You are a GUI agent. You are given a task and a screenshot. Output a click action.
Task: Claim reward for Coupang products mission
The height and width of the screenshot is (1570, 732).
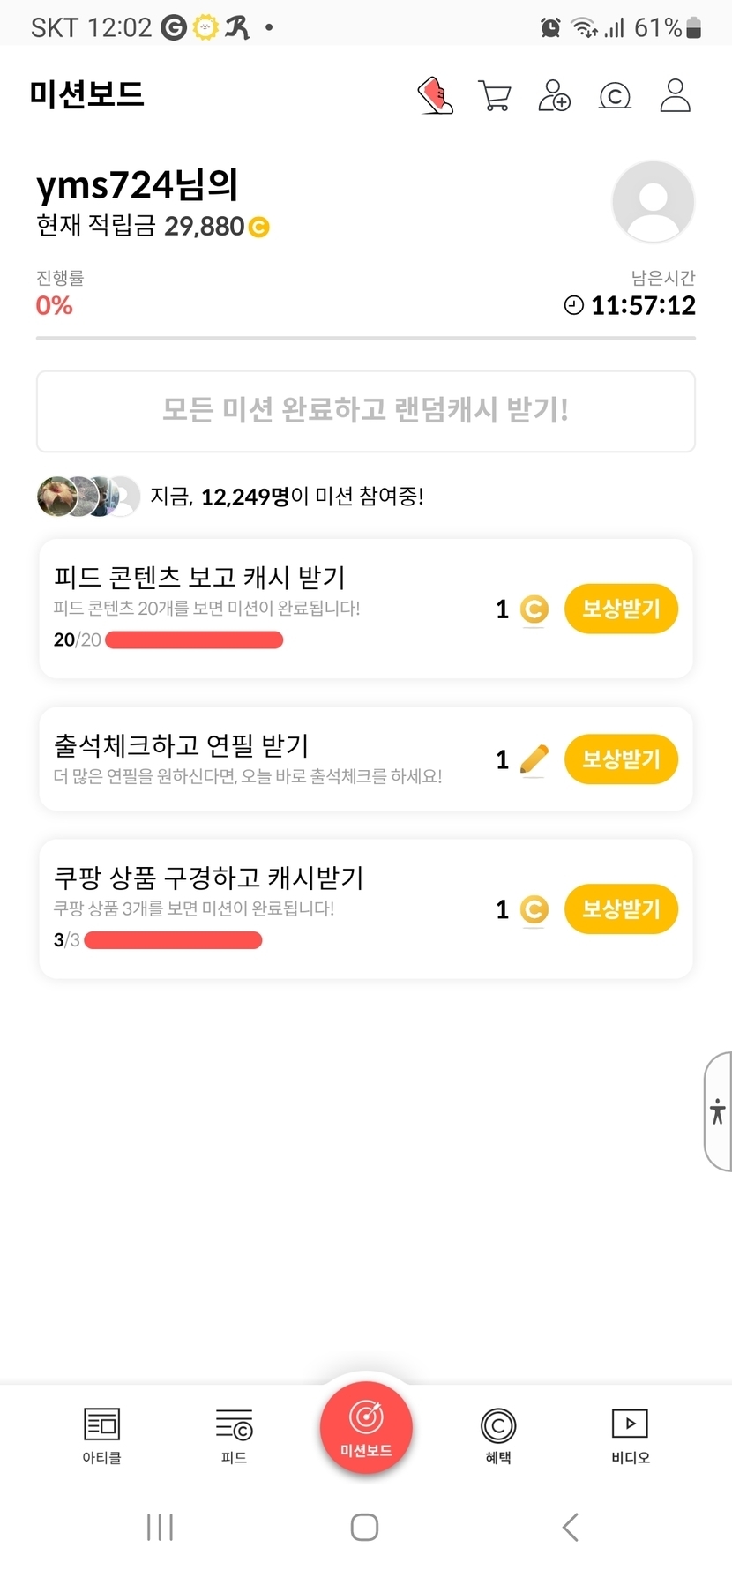point(621,909)
